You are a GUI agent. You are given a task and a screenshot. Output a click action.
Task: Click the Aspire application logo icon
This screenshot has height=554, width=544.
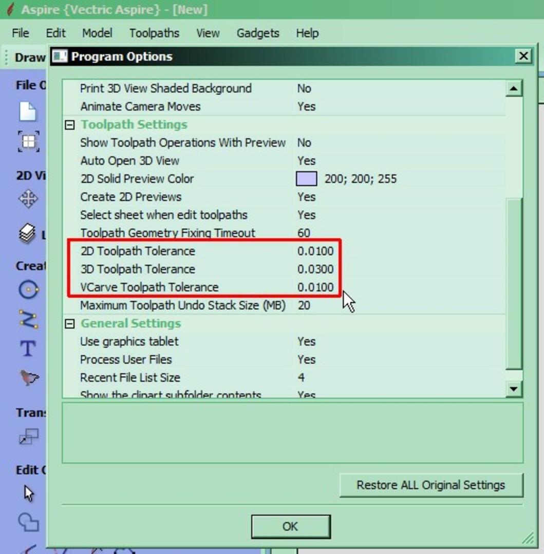click(x=11, y=10)
